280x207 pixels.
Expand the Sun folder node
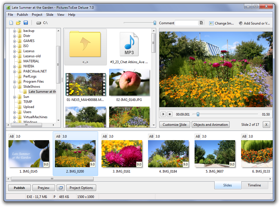click(x=14, y=97)
